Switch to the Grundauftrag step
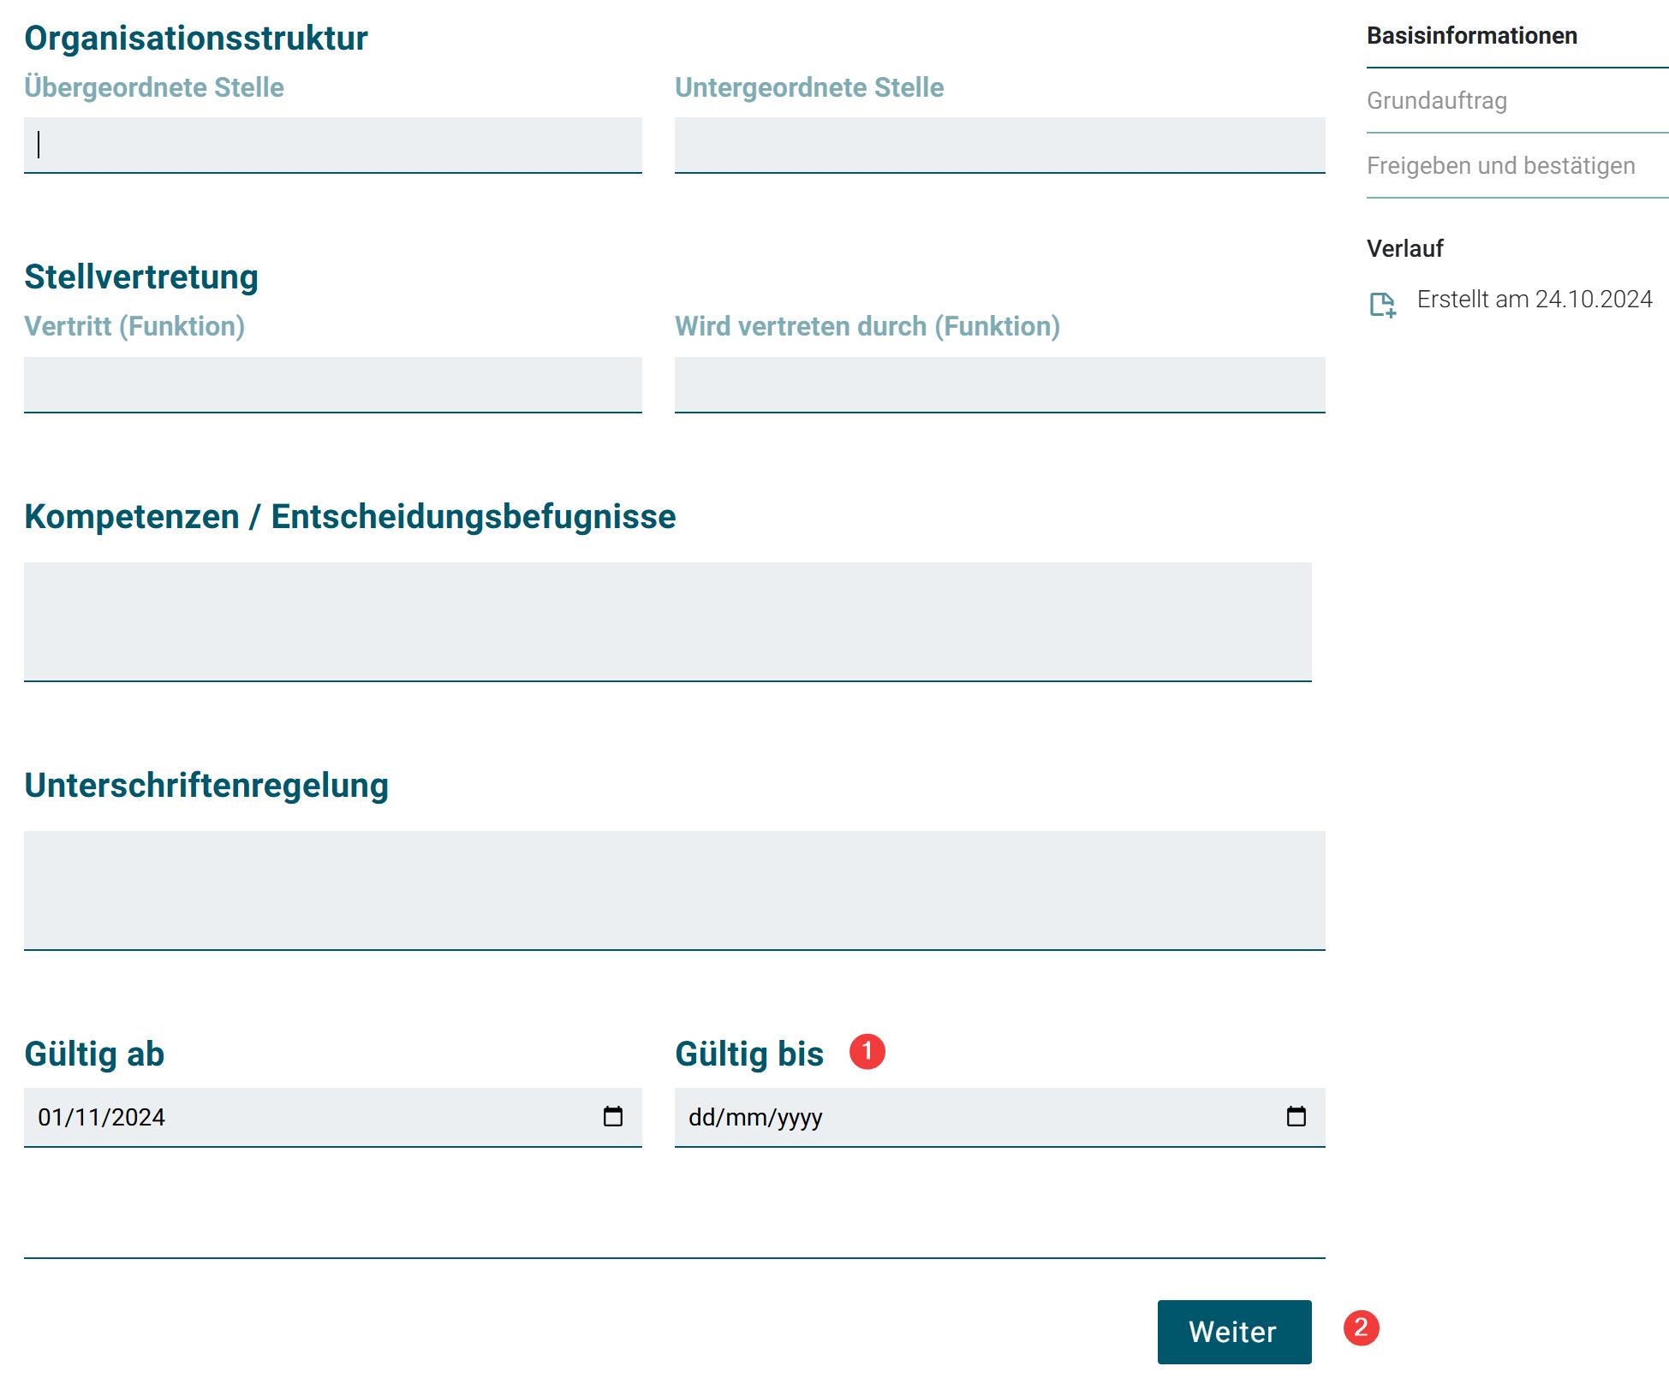The image size is (1669, 1378). coord(1436,101)
